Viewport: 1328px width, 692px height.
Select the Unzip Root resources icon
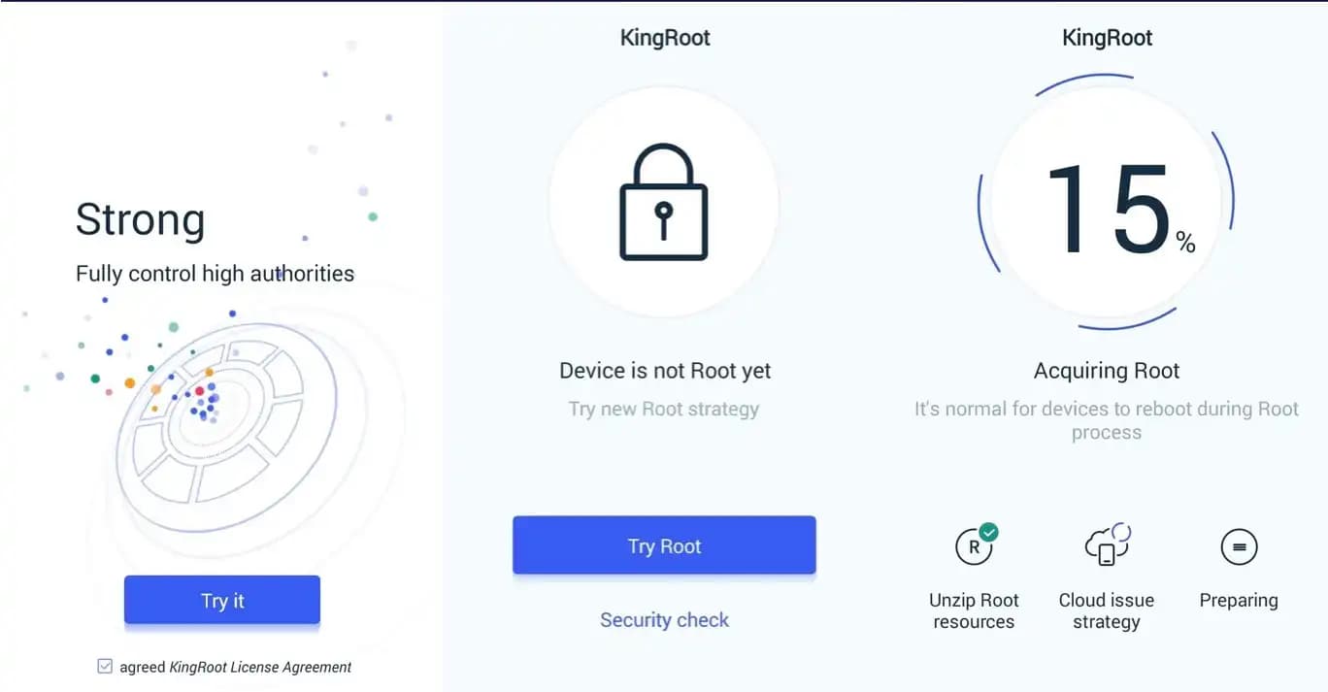[x=973, y=547]
